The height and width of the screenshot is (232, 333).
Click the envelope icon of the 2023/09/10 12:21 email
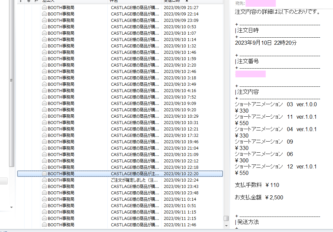[44, 129]
